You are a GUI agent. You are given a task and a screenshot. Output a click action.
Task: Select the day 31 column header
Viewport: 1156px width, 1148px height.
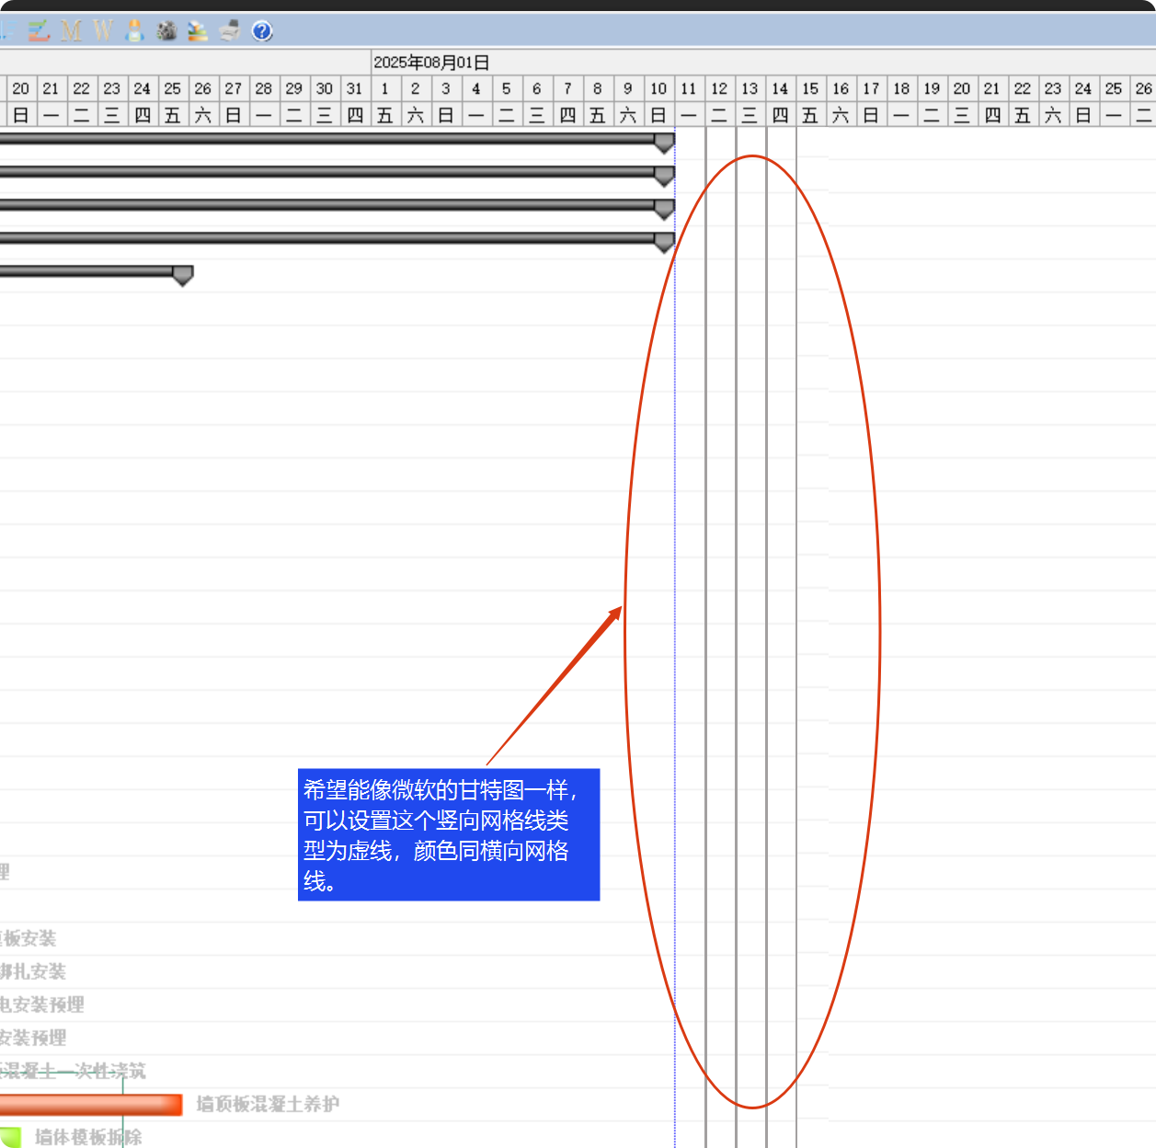(354, 88)
